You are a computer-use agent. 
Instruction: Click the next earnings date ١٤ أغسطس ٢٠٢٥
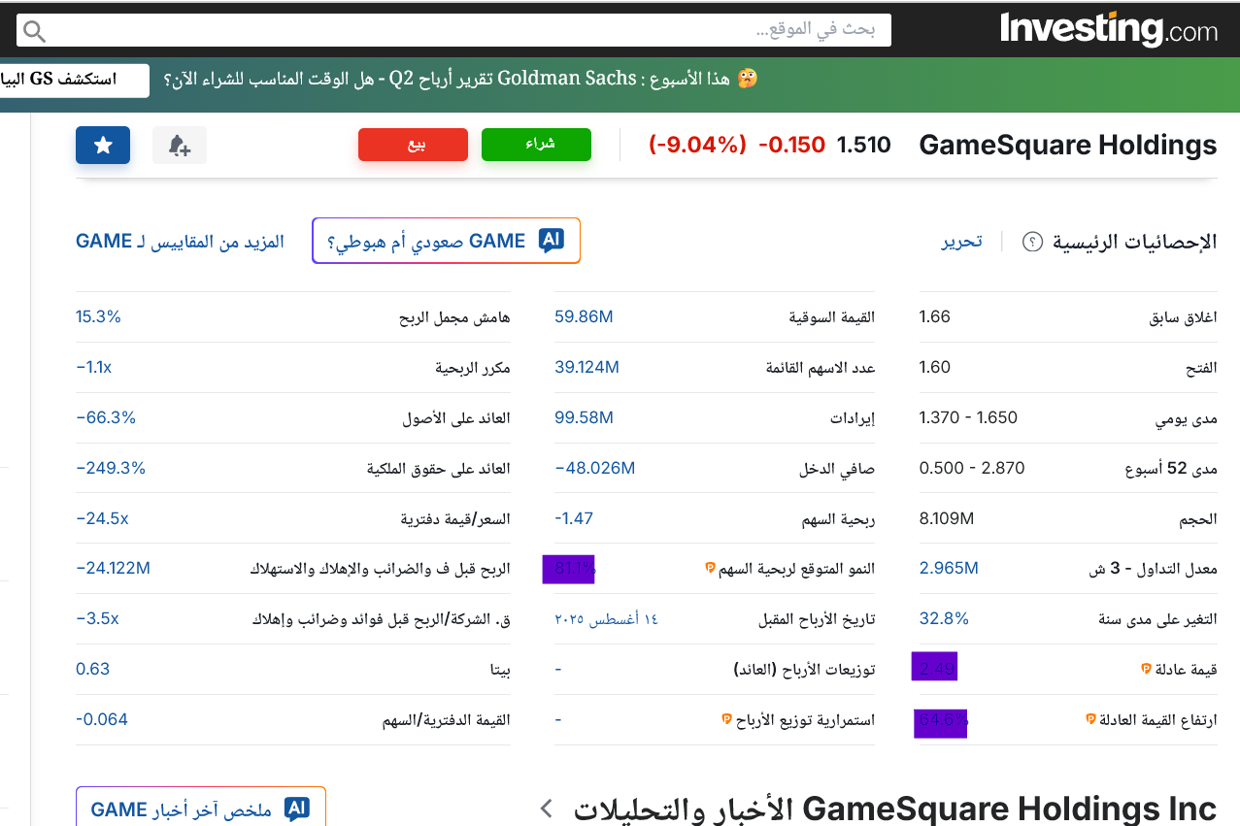coord(606,619)
